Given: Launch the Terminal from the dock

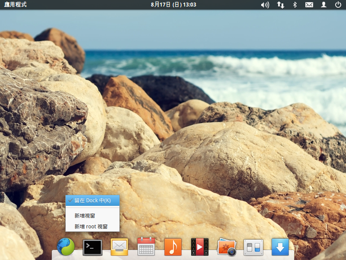Looking at the screenshot, I should [x=93, y=247].
